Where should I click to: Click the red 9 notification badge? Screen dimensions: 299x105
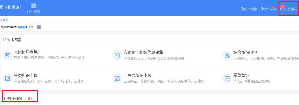coord(283,7)
